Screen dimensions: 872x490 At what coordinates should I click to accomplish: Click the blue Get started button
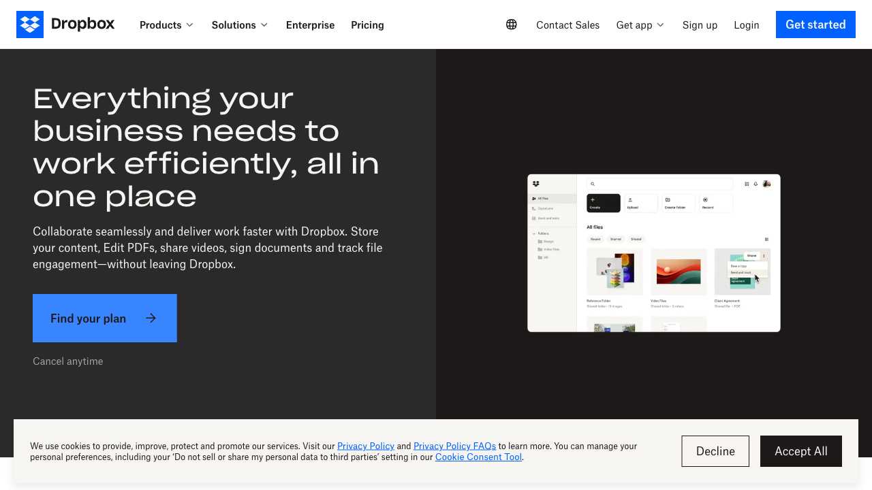point(815,24)
